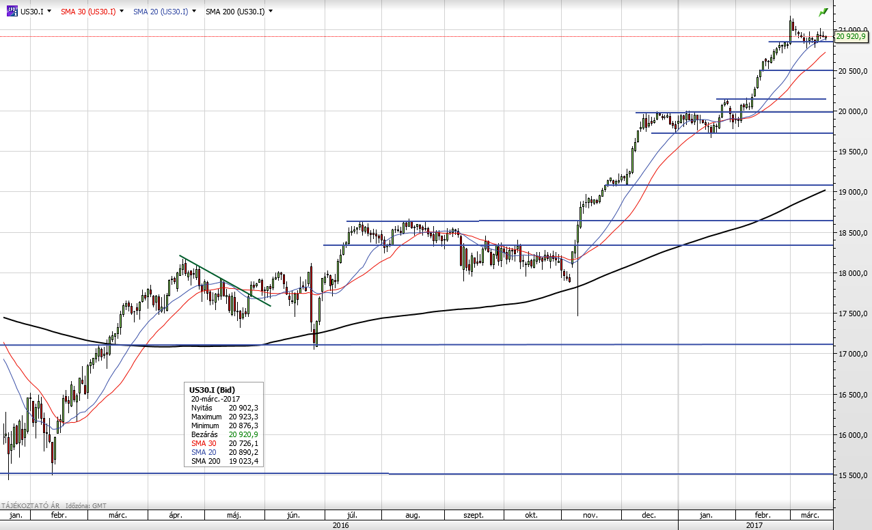Click the máj. month label on time axis
The height and width of the screenshot is (530, 872).
(234, 516)
